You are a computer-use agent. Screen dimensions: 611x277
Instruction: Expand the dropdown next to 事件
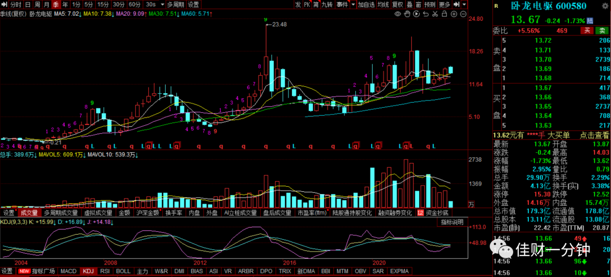point(352,5)
